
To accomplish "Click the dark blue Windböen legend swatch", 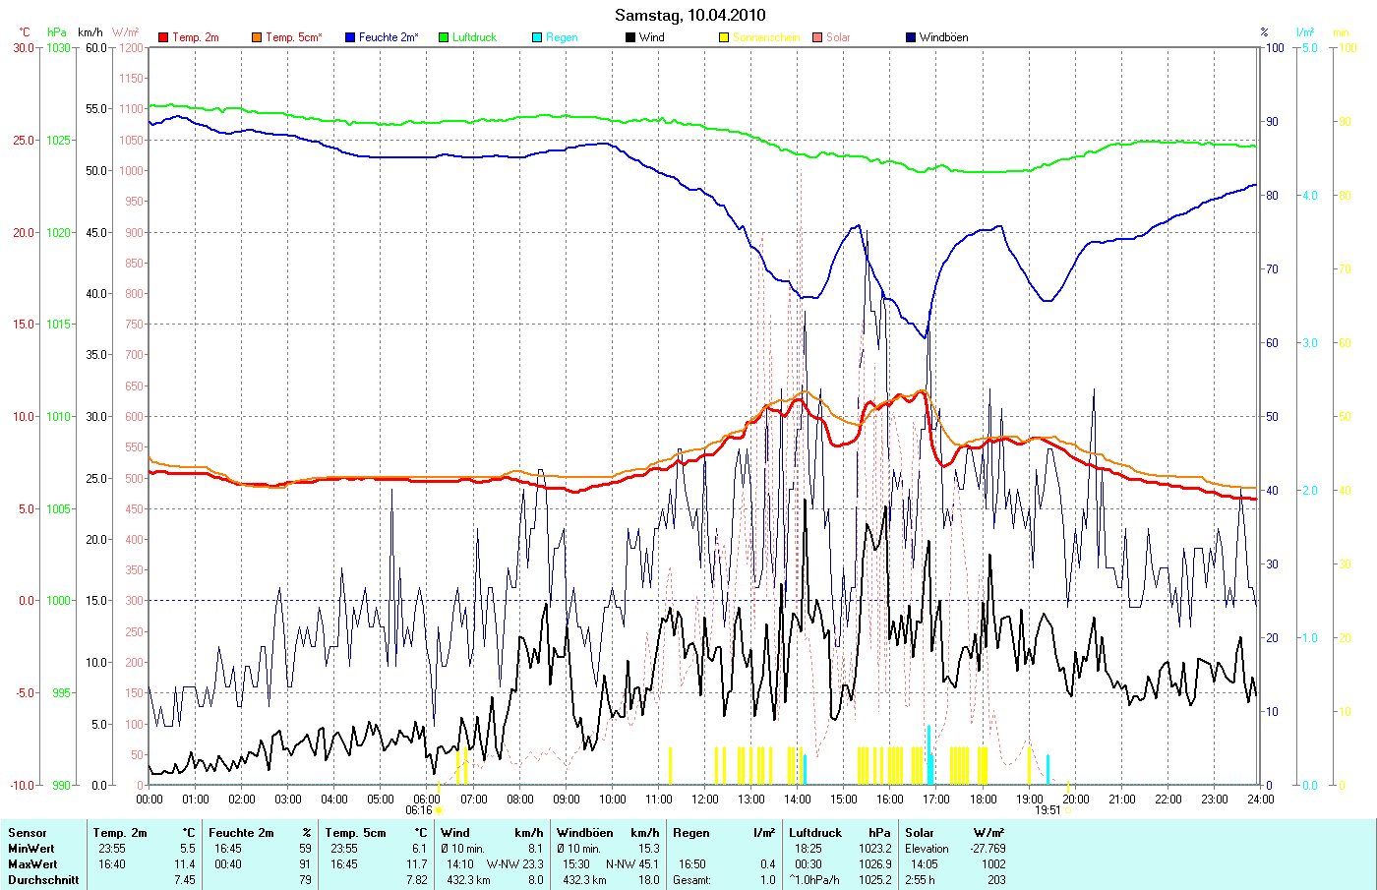I will pyautogui.click(x=911, y=37).
